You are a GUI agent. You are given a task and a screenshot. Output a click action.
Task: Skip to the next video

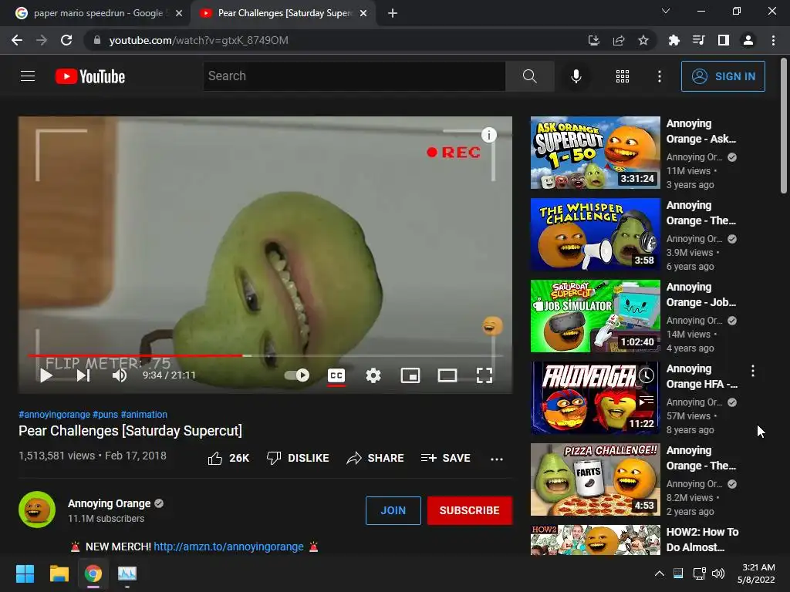point(83,375)
